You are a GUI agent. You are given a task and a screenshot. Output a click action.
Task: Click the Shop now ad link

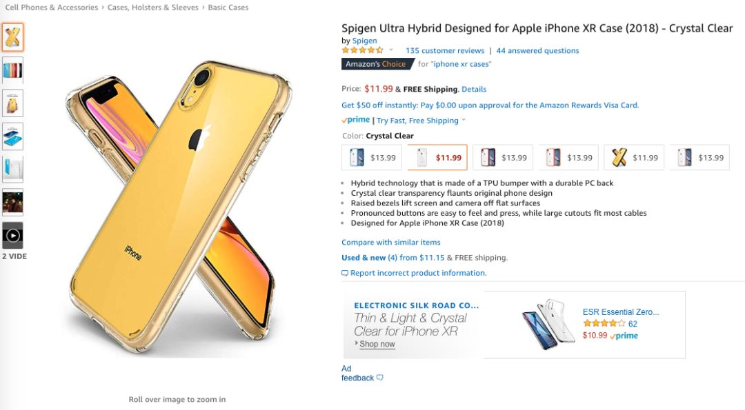pyautogui.click(x=377, y=344)
